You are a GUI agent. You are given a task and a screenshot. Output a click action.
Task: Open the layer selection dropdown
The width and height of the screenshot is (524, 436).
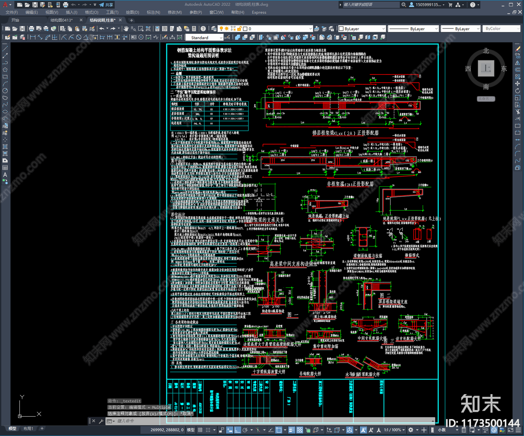click(266, 29)
